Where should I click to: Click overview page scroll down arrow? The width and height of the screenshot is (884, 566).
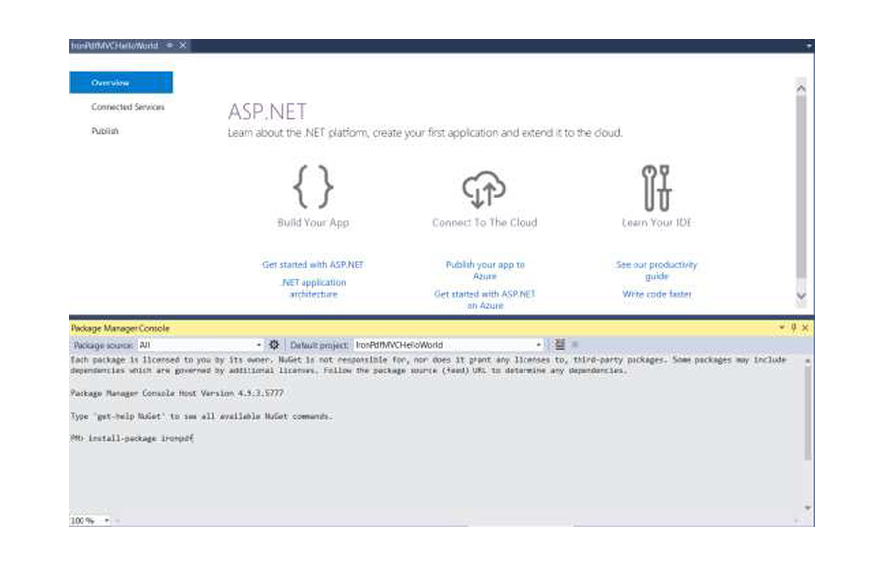(801, 296)
